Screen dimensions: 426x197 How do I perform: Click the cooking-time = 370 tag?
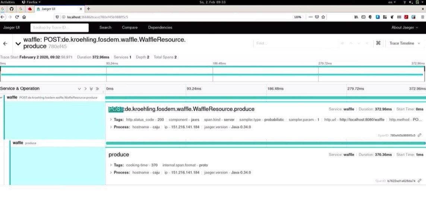click(x=142, y=165)
